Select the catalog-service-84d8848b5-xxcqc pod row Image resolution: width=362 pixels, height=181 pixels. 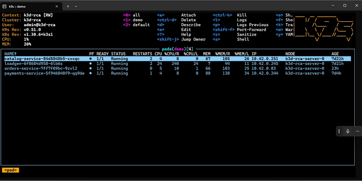pos(177,59)
